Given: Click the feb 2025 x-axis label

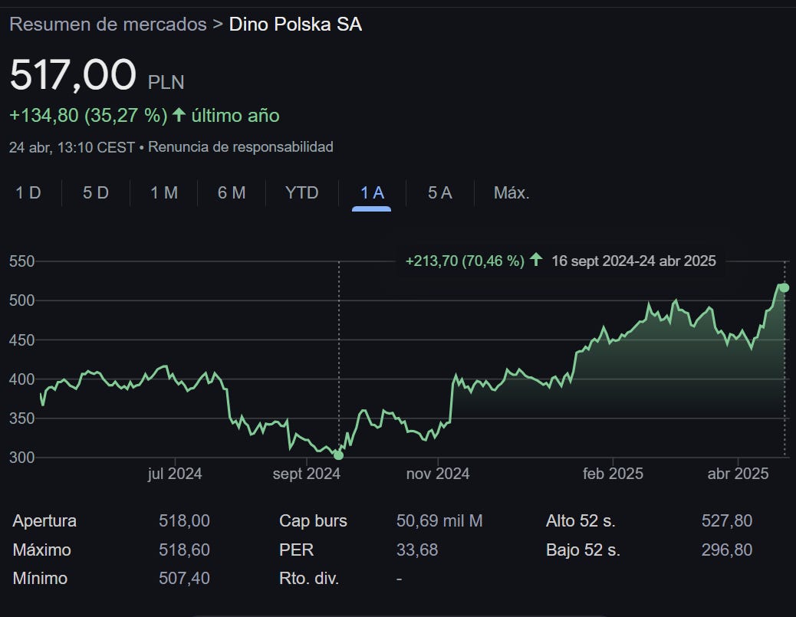Looking at the screenshot, I should coord(613,474).
